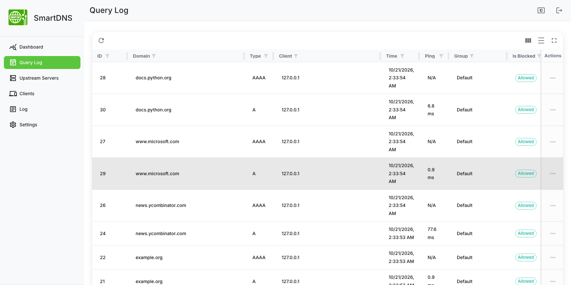Click Type column header label
571x285 pixels.
(x=255, y=56)
